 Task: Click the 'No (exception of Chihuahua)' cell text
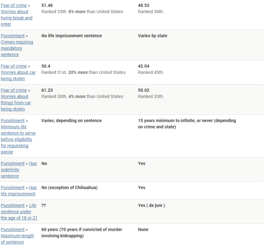[69, 188]
